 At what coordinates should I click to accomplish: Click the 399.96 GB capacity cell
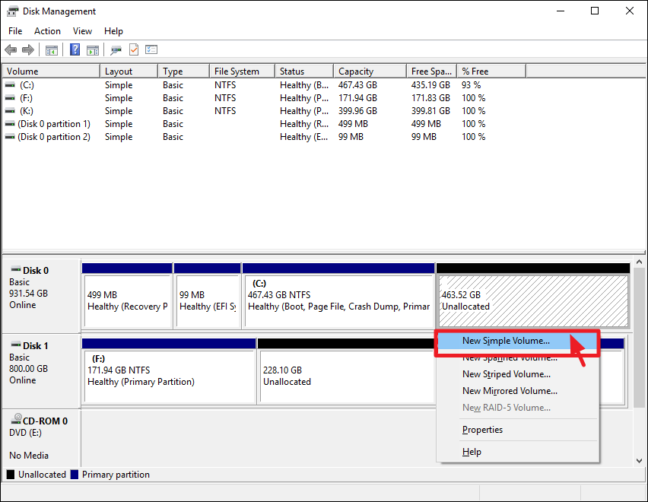357,111
